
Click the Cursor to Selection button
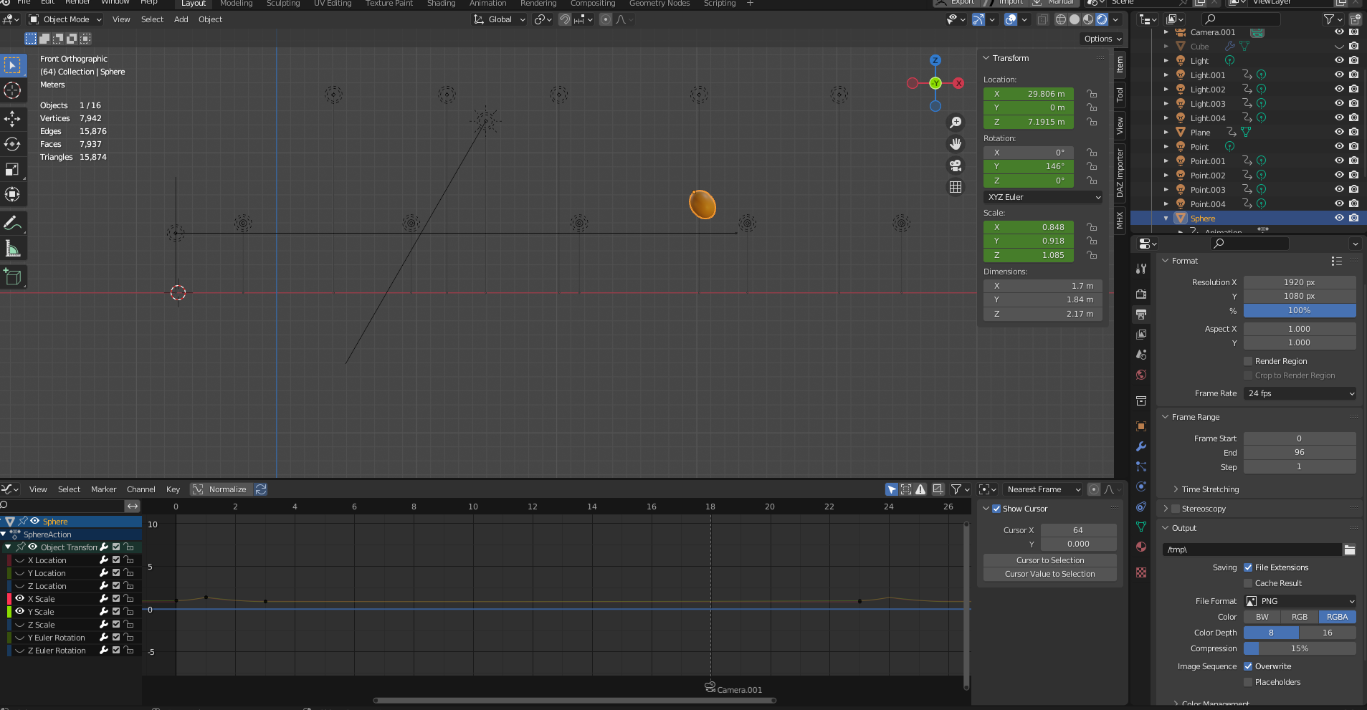pos(1049,560)
